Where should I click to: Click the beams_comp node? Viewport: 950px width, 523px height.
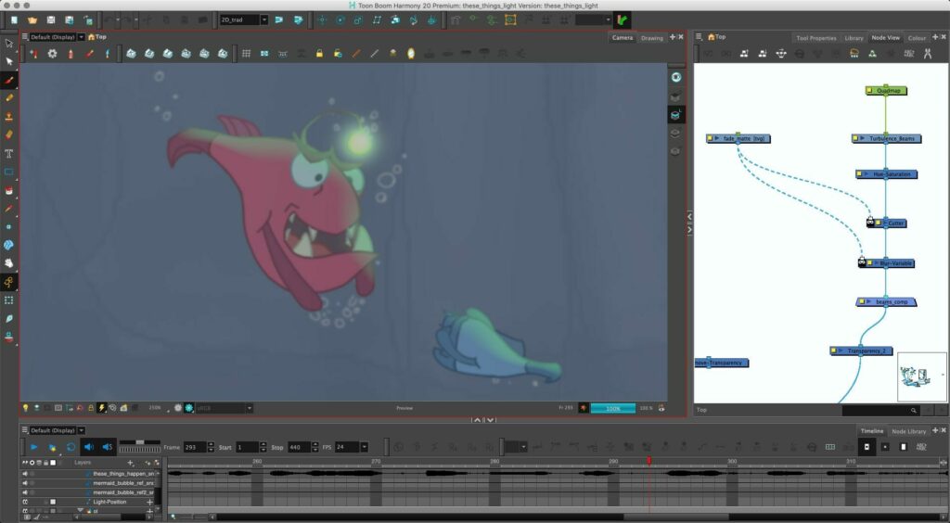pos(886,301)
